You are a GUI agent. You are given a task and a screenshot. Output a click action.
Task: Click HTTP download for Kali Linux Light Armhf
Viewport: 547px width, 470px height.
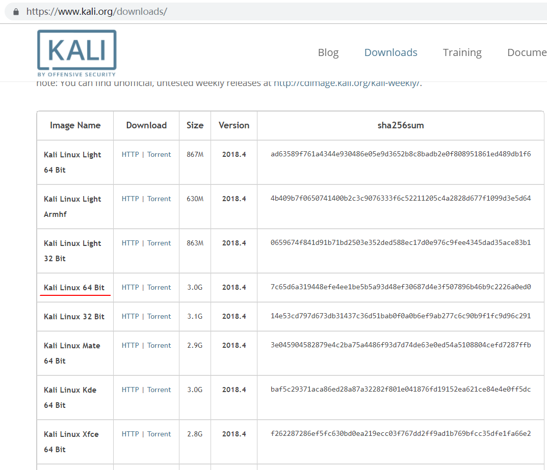click(x=130, y=199)
